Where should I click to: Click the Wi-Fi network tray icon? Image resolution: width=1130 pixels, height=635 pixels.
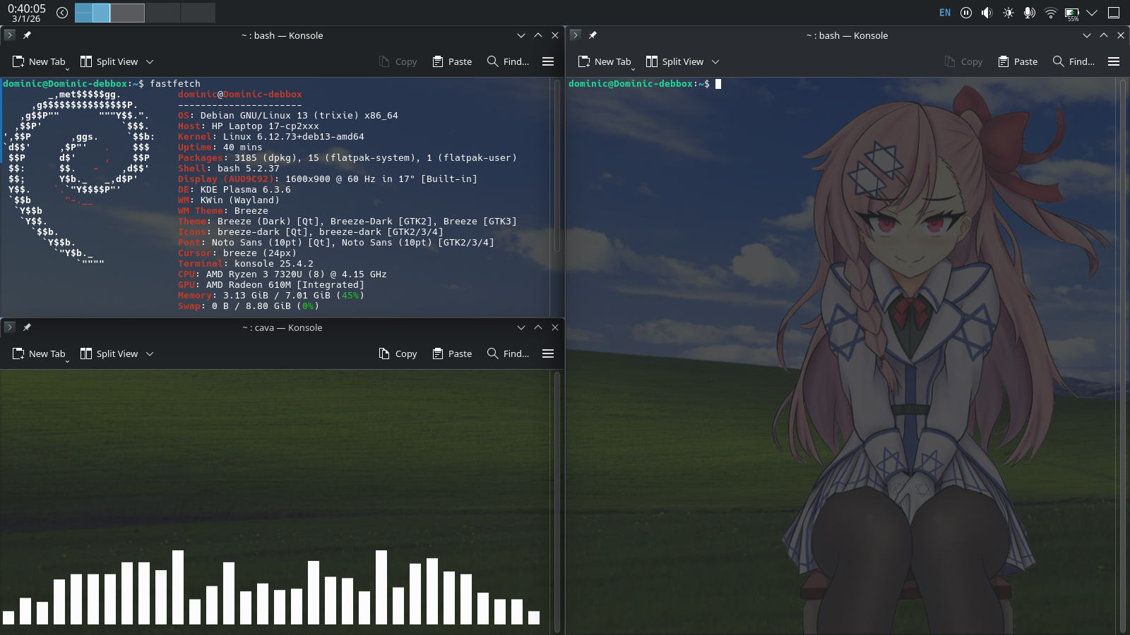[1050, 13]
